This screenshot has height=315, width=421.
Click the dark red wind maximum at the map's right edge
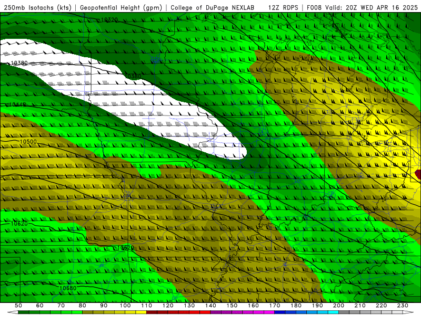418,175
